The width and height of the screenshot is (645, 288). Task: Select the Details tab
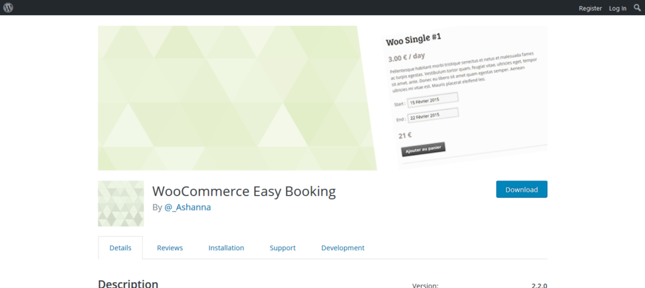(x=120, y=248)
